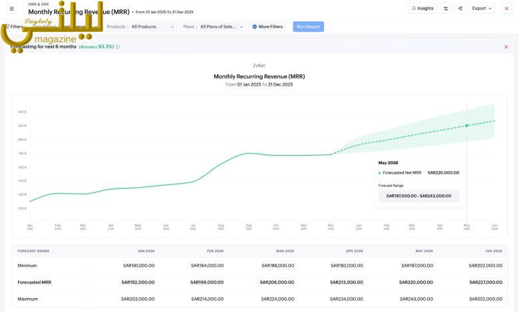Click the Forecasted Net MRR legend marker

[380, 173]
